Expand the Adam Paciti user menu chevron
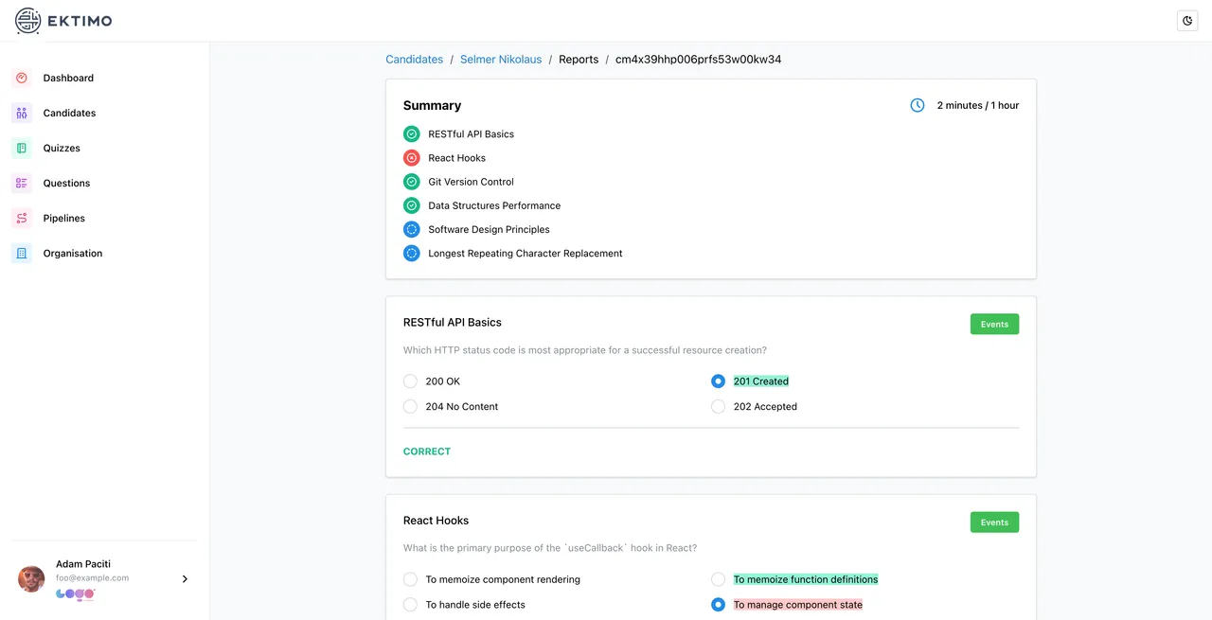 pos(185,579)
